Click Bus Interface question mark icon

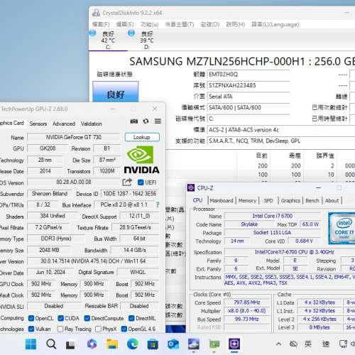click(x=158, y=204)
